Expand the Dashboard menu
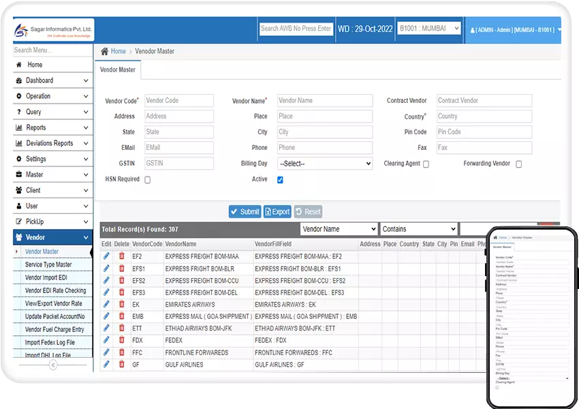This screenshot has width=579, height=409. click(53, 80)
